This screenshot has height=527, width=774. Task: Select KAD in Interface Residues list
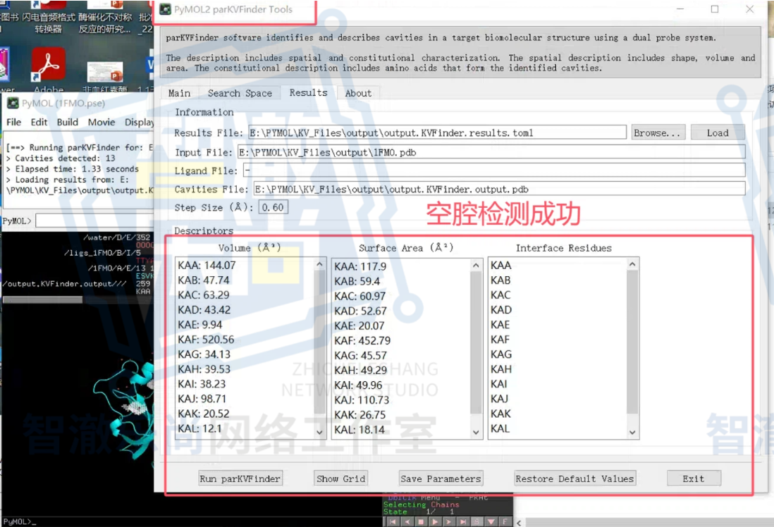[501, 309]
